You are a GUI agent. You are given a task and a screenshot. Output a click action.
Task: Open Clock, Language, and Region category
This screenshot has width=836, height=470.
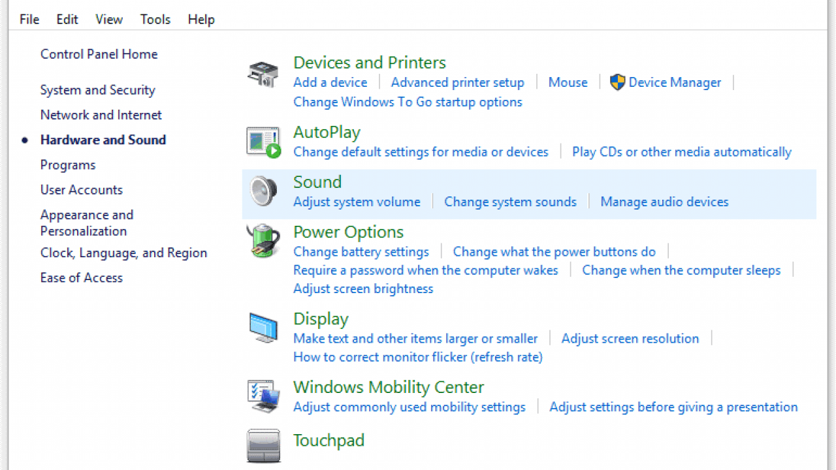[x=123, y=253]
